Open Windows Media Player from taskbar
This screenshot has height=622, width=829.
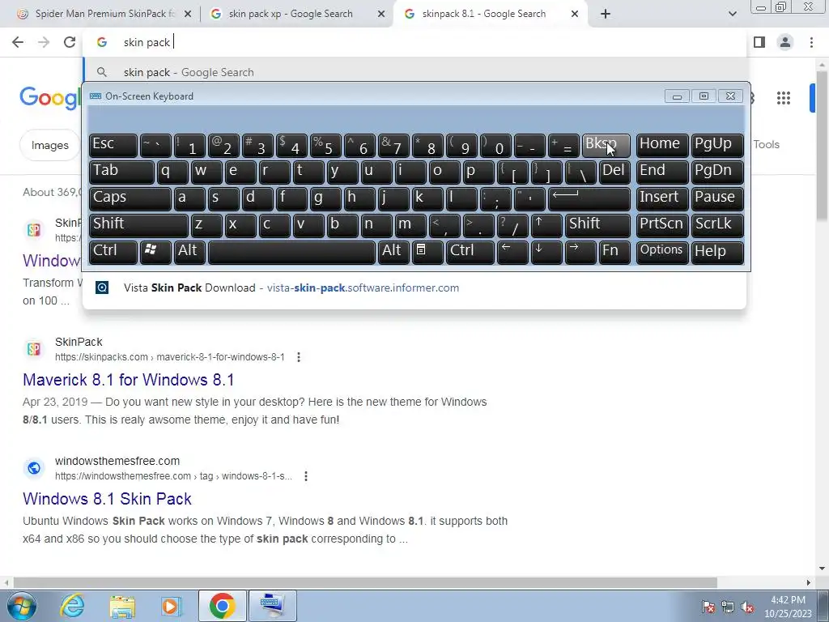tap(172, 606)
